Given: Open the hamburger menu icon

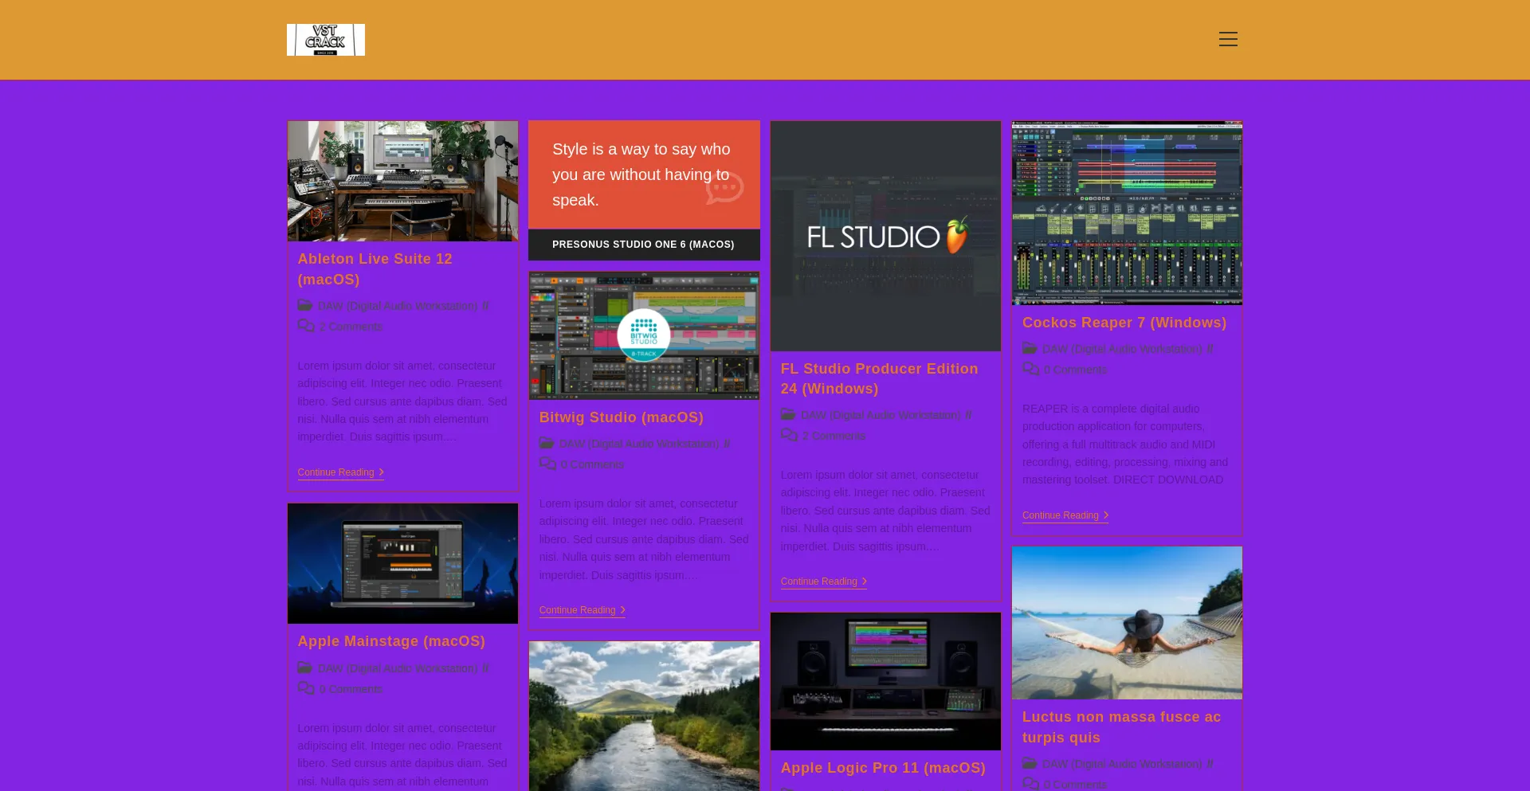Looking at the screenshot, I should (1227, 39).
